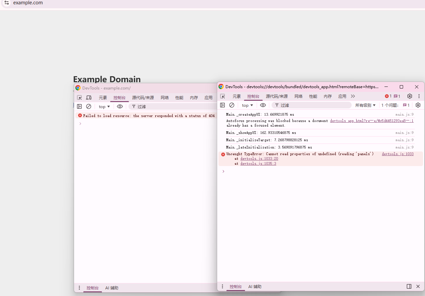425x296 pixels.
Task: Open devtools.js:1033:20 stack trace link
Action: point(259,159)
